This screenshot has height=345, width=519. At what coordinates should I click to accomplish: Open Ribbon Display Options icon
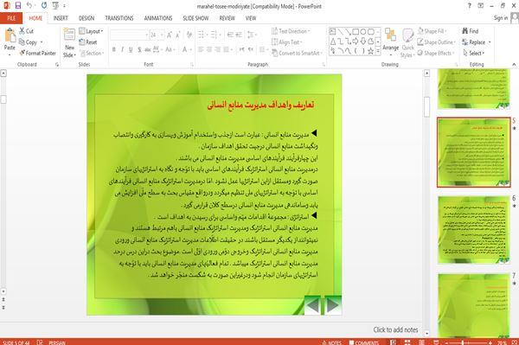(x=481, y=6)
